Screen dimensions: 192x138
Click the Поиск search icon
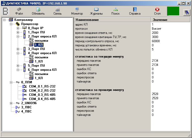pos(116,11)
